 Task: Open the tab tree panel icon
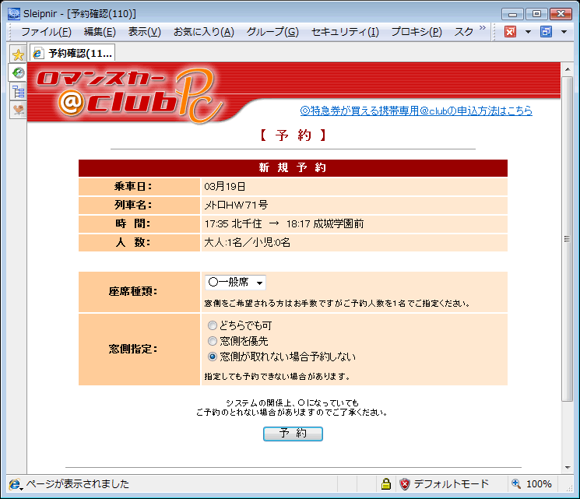coord(17,91)
